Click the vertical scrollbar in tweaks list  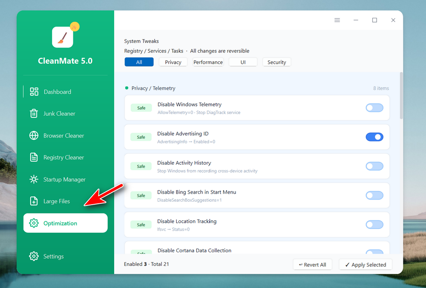click(x=401, y=96)
